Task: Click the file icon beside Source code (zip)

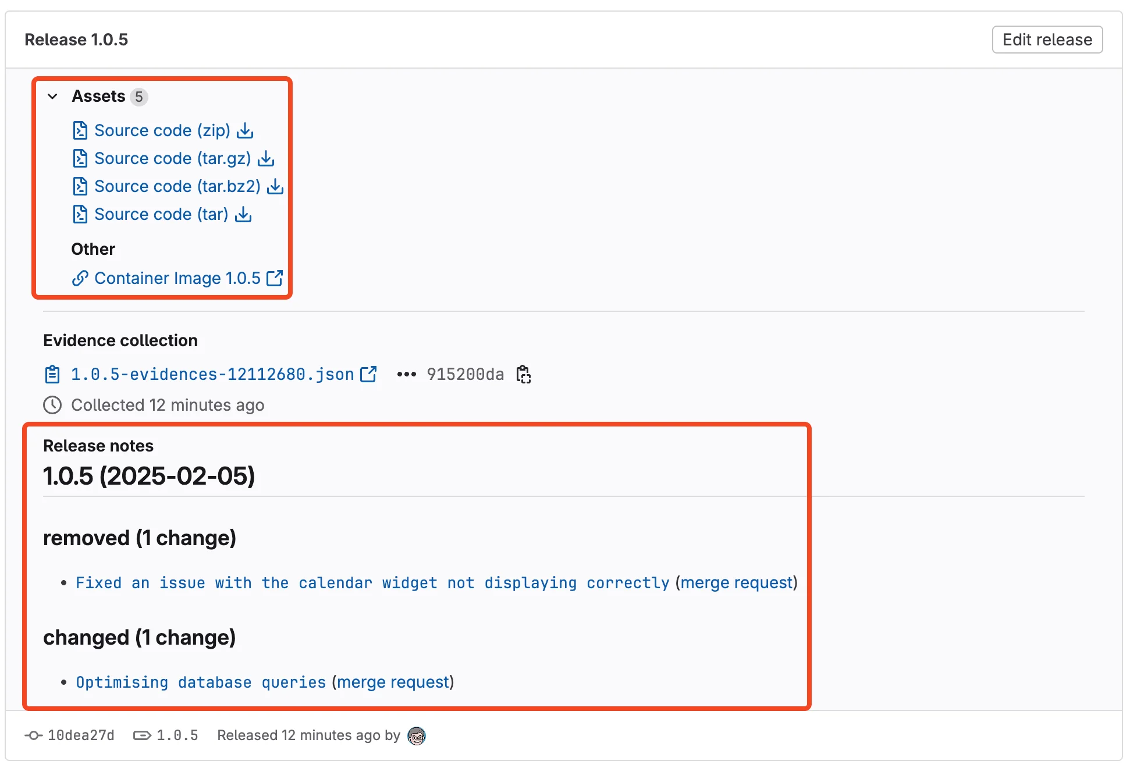Action: 80,131
